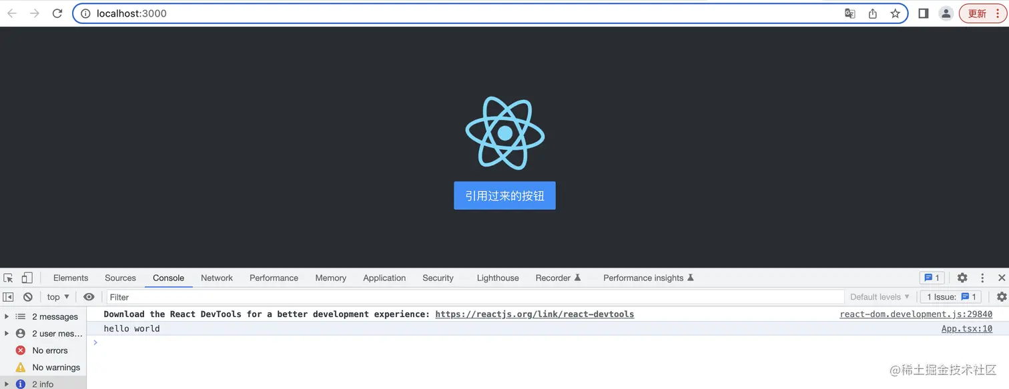
Task: Open the Chrome profile avatar
Action: click(x=946, y=13)
